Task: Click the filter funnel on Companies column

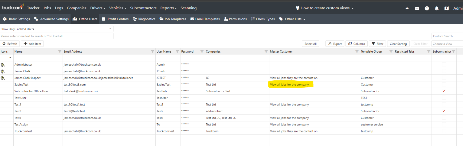Action: coord(266,51)
